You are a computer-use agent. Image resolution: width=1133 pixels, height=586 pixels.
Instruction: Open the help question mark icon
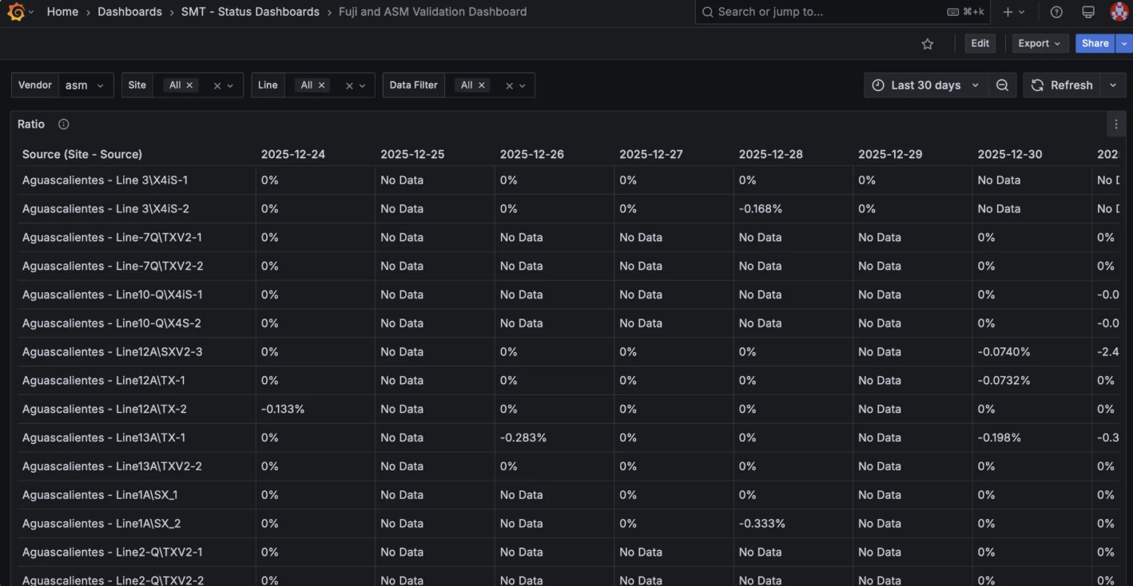click(x=1055, y=11)
